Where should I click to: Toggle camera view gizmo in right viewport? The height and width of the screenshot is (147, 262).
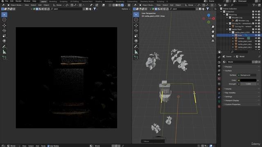coord(213,36)
